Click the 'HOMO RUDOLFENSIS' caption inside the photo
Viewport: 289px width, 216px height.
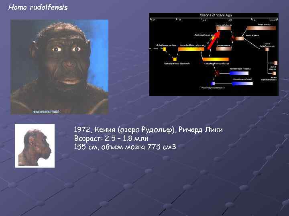[x=46, y=112]
